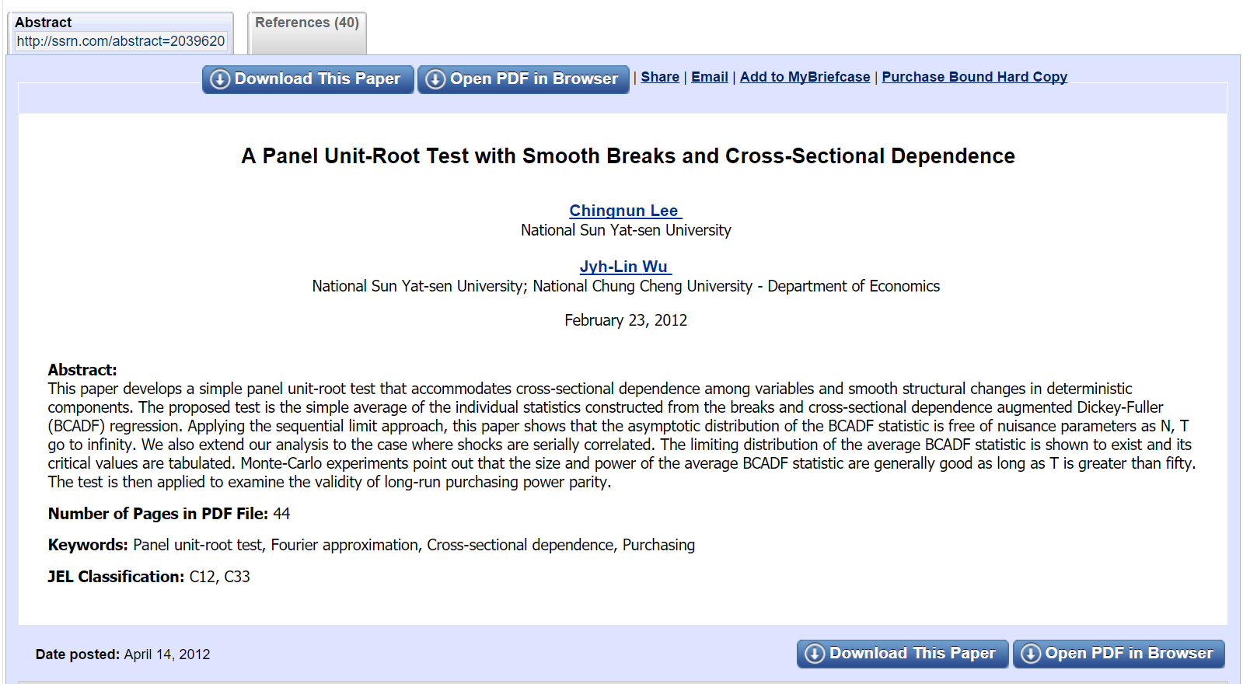Click arrow icon on top Open PDF in Browser
The width and height of the screenshot is (1243, 684).
point(435,79)
